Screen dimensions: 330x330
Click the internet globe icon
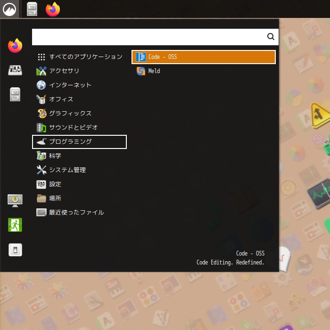tap(41, 85)
